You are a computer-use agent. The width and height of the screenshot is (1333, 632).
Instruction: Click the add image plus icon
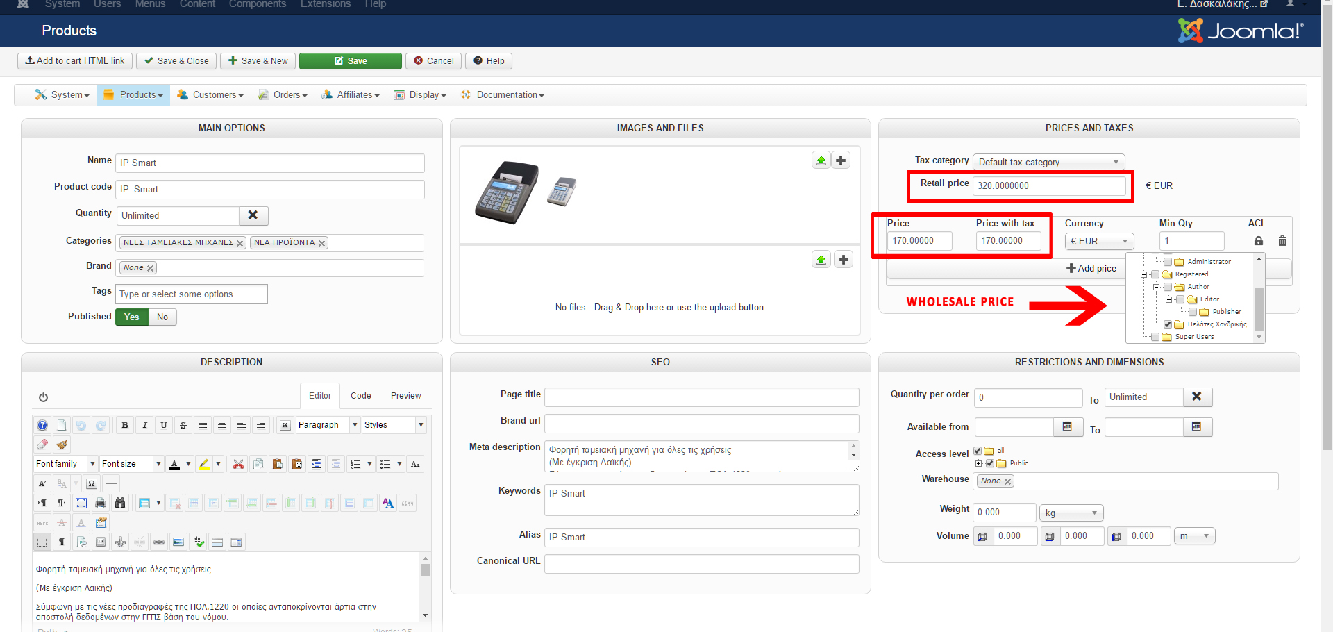841,160
